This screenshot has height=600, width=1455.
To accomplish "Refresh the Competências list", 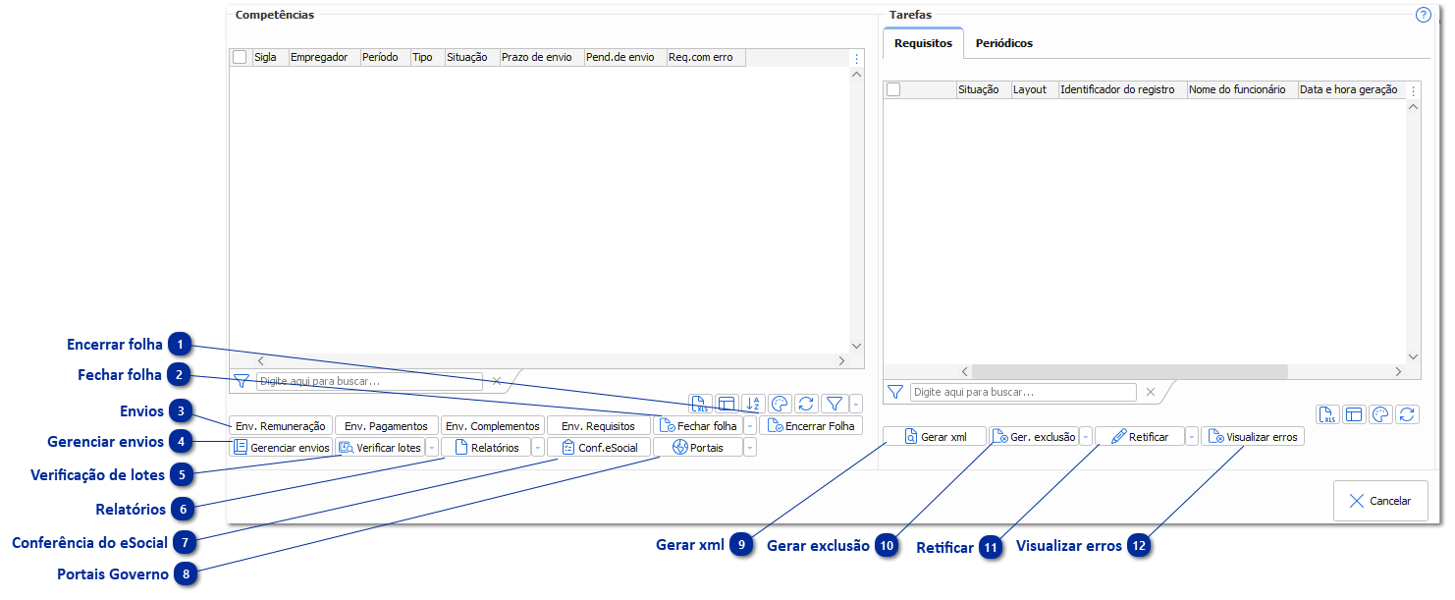I will click(x=806, y=403).
